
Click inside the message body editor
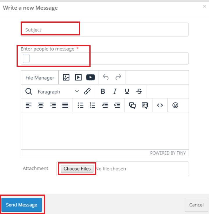105,131
